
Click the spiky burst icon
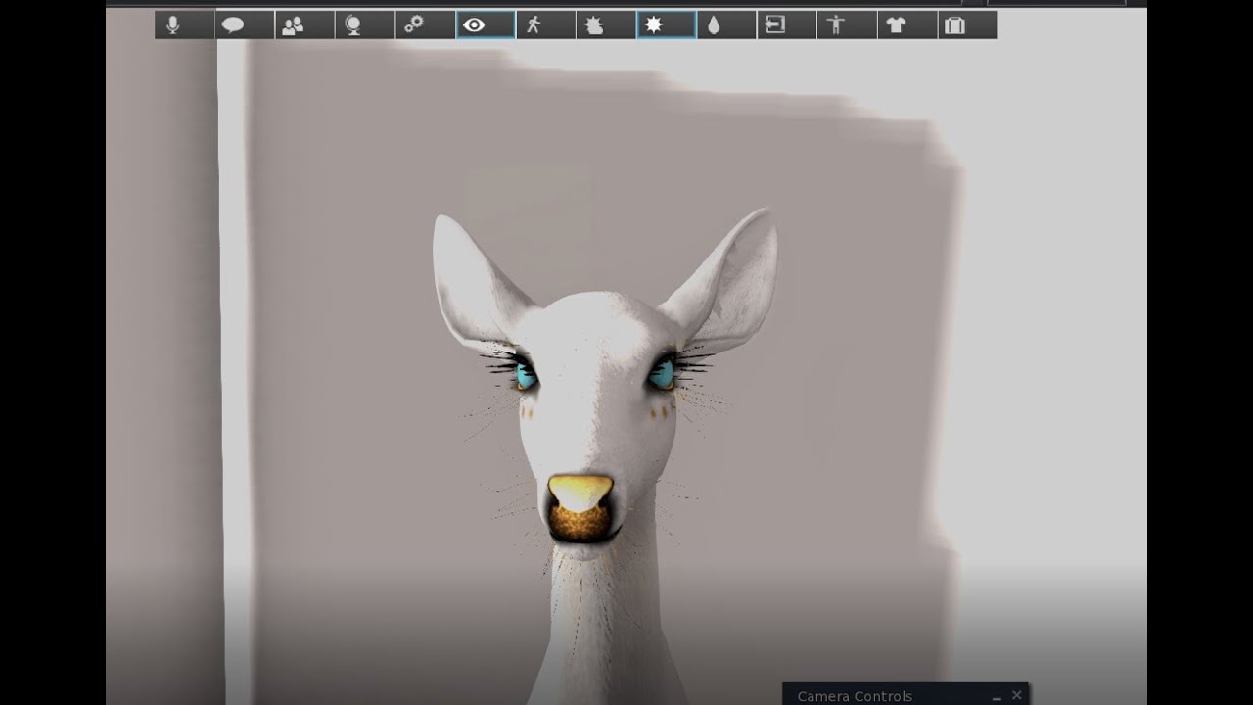[x=606, y=25]
